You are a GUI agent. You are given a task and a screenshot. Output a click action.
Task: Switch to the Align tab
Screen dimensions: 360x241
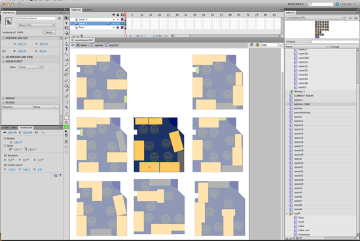(5, 128)
